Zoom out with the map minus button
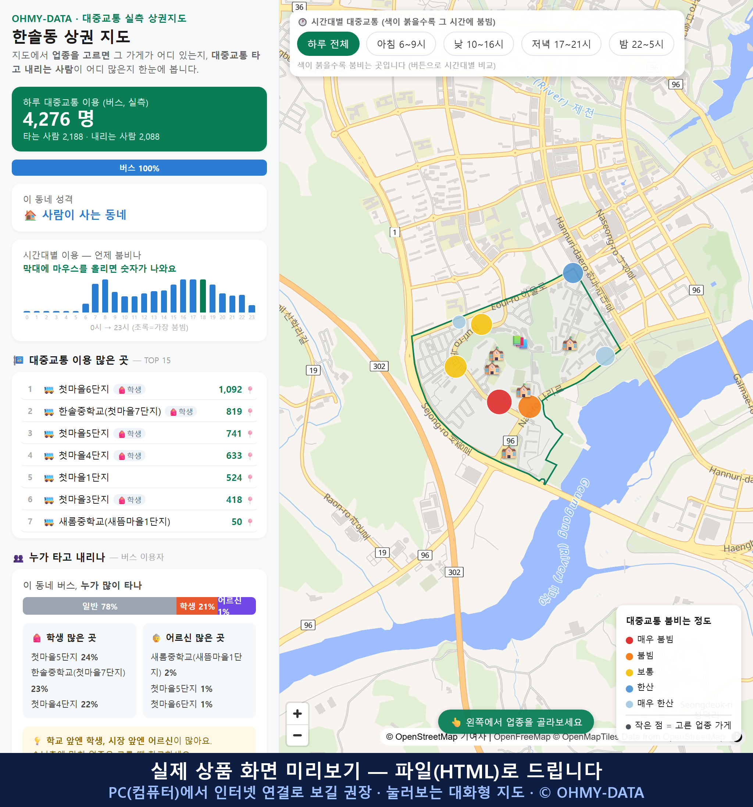 pyautogui.click(x=297, y=735)
